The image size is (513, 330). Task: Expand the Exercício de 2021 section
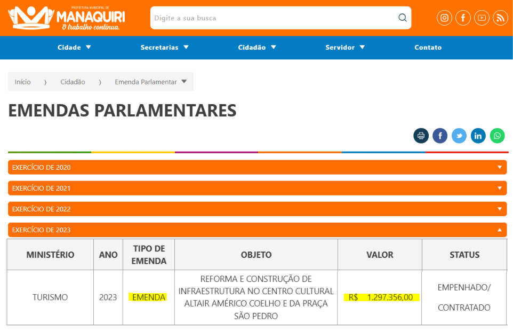[x=257, y=188]
